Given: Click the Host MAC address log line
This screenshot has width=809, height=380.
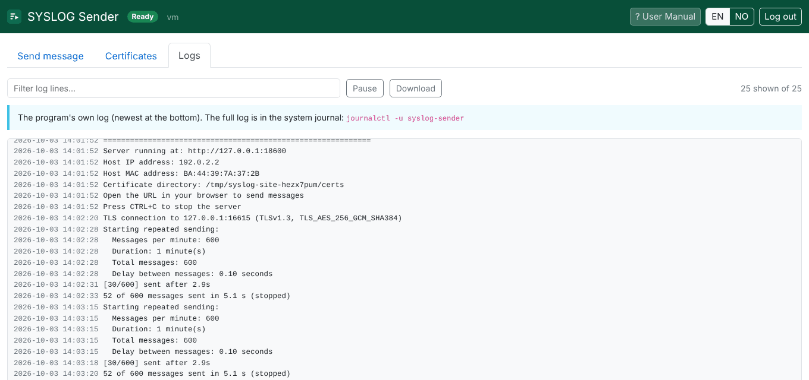Looking at the screenshot, I should [137, 173].
